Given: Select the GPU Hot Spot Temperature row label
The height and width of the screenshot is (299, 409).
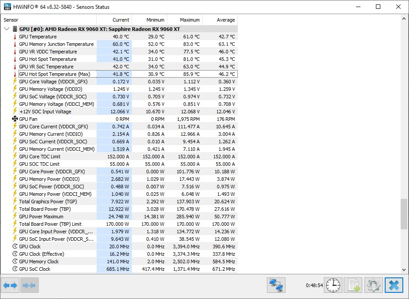Looking at the screenshot, I should [48, 59].
